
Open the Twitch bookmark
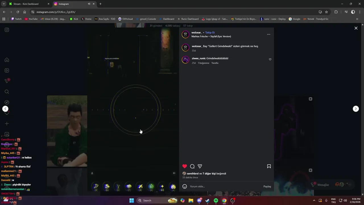(16, 19)
